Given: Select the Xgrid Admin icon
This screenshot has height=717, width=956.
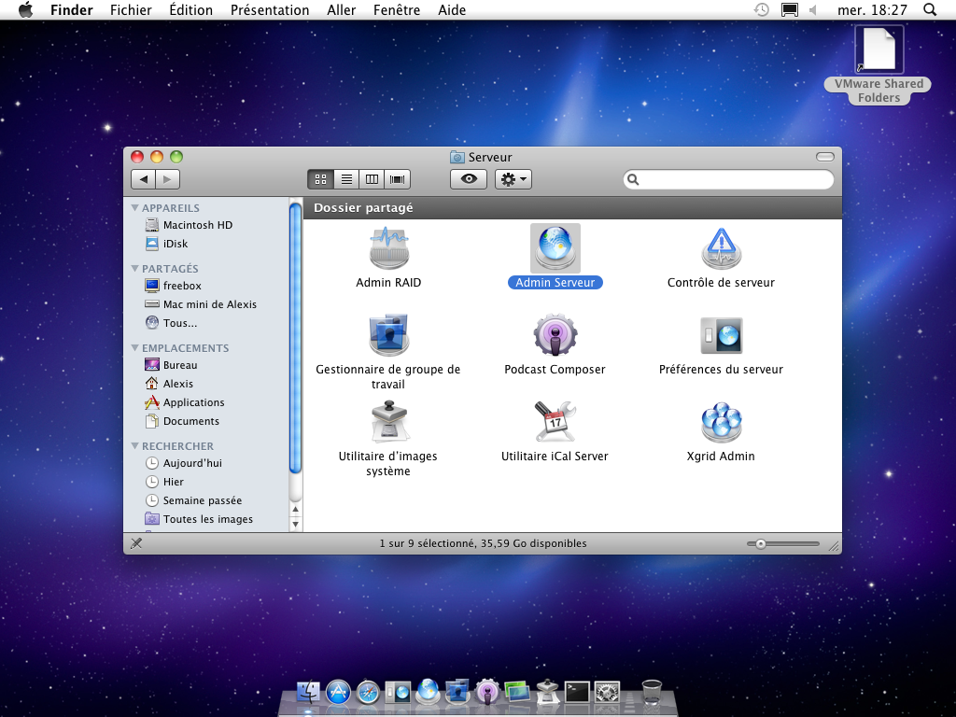Looking at the screenshot, I should coord(722,421).
